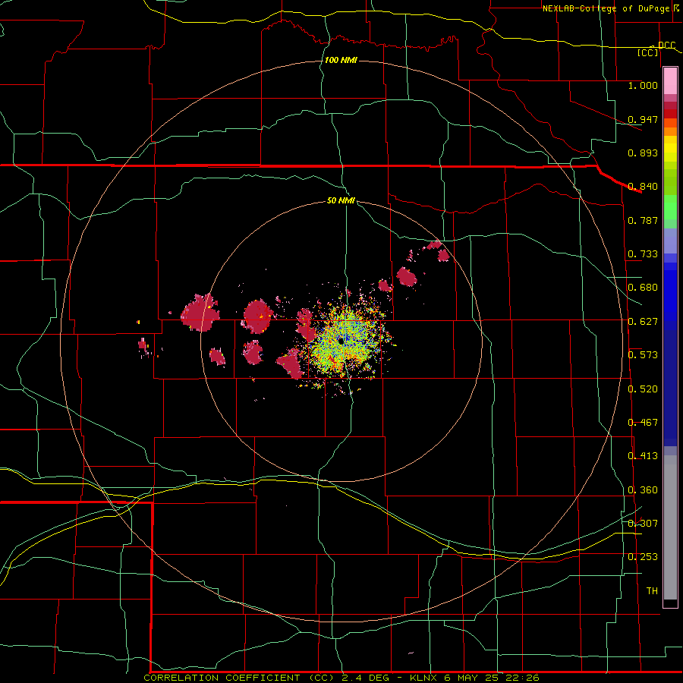The height and width of the screenshot is (683, 683).
Task: Click the 0.840 scale value
Action: 643,187
